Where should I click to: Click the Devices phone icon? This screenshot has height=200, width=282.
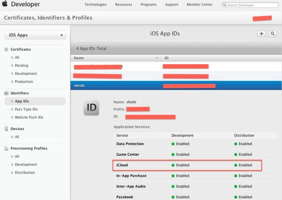point(7,129)
